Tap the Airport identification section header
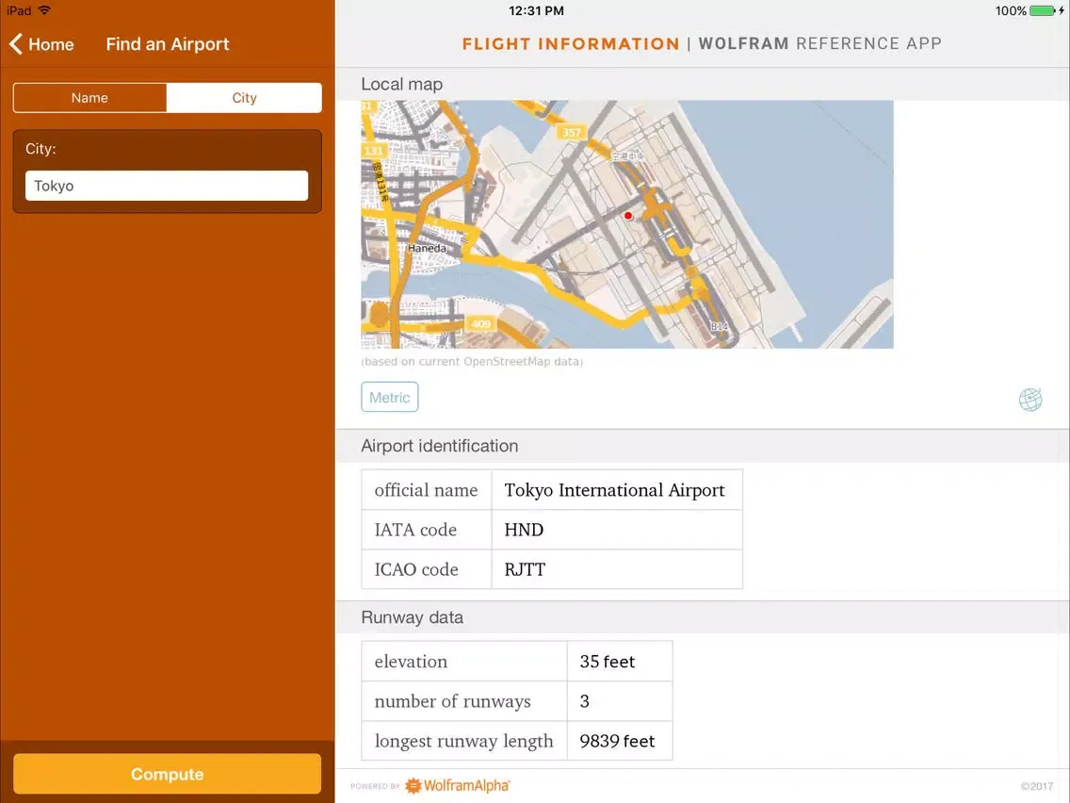Screen dimensions: 1070x803 440,446
